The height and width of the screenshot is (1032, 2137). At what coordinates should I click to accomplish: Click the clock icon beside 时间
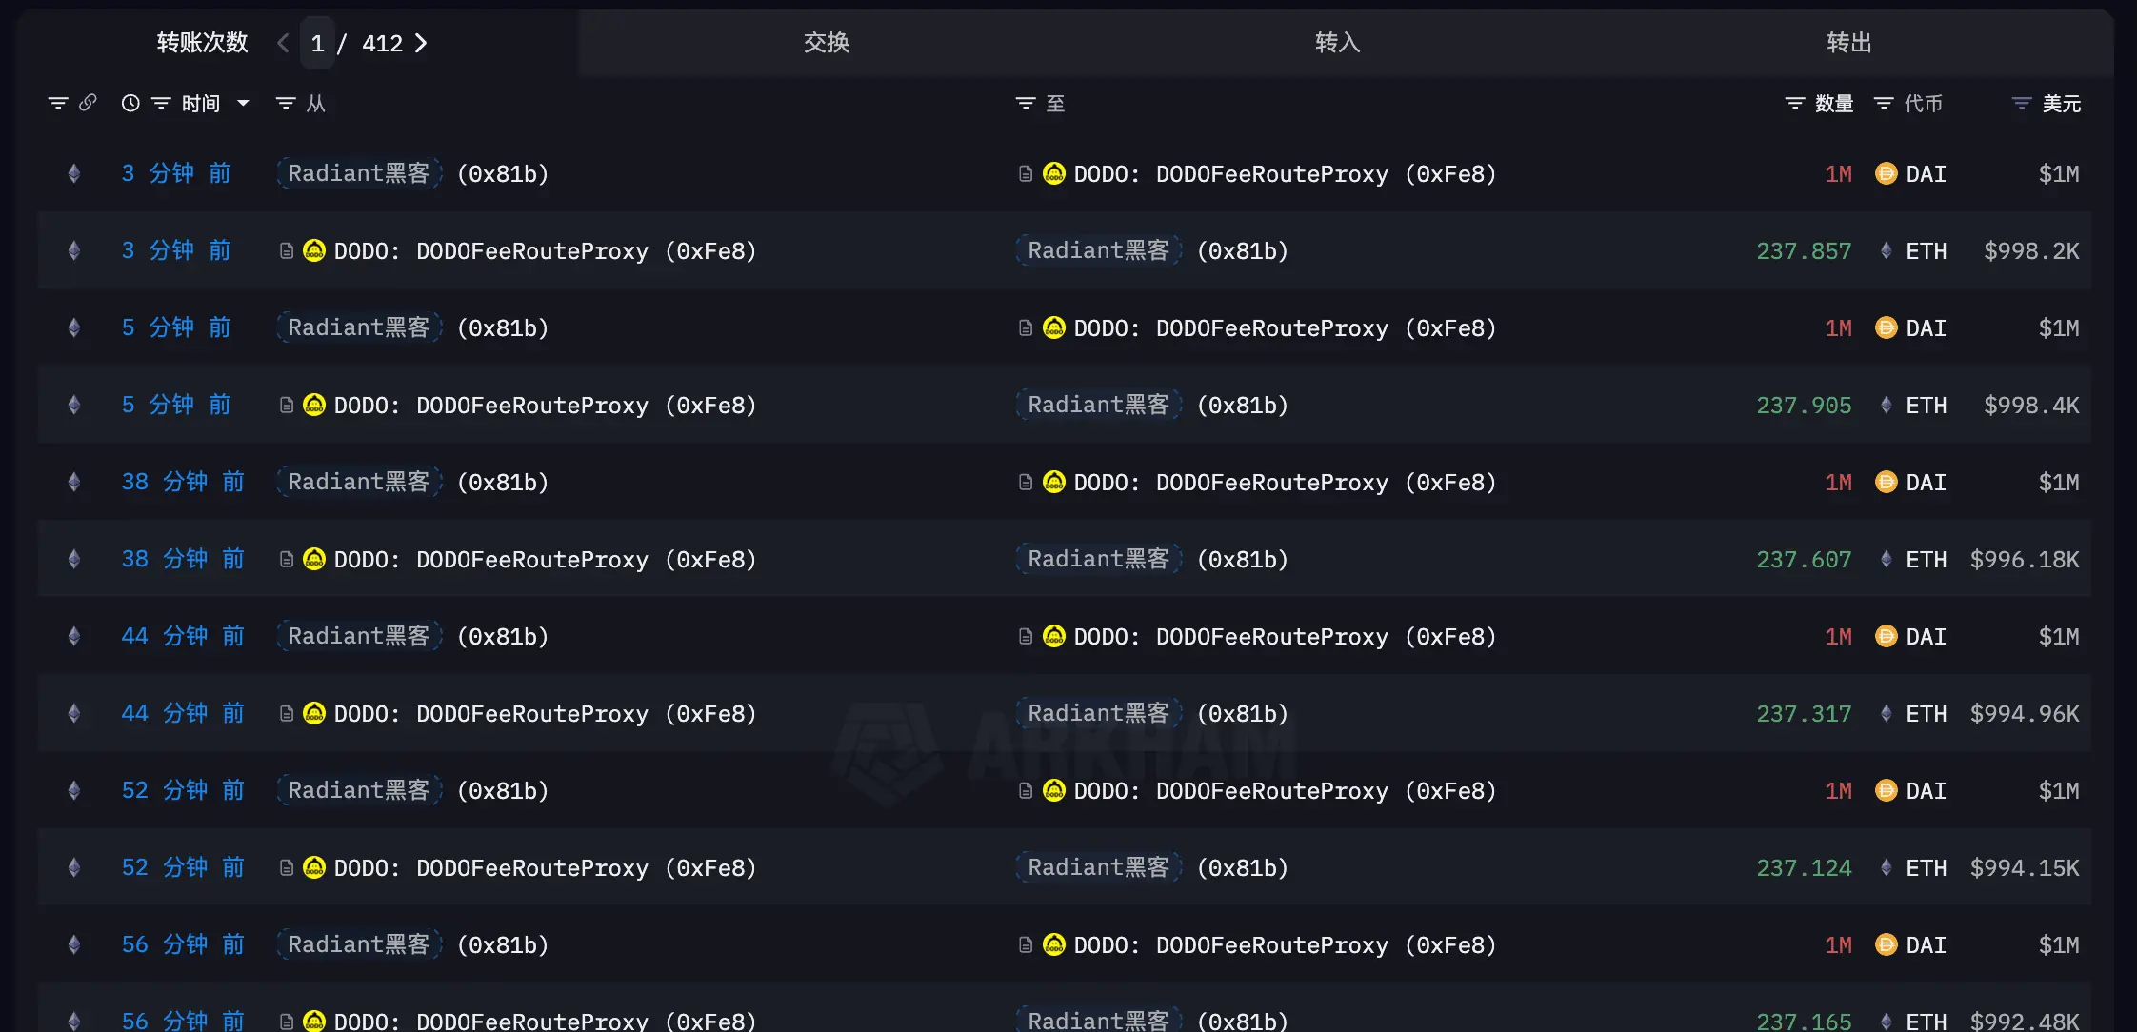click(x=130, y=103)
